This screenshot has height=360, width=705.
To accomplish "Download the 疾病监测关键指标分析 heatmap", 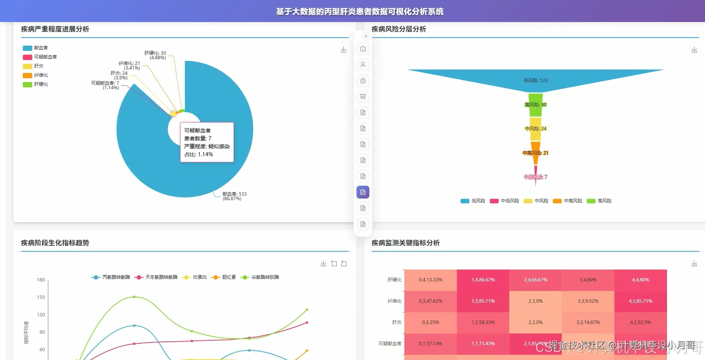I will tap(694, 263).
